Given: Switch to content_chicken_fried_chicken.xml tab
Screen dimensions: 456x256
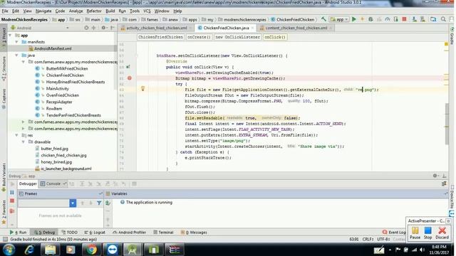Looking at the screenshot, I should [x=296, y=28].
